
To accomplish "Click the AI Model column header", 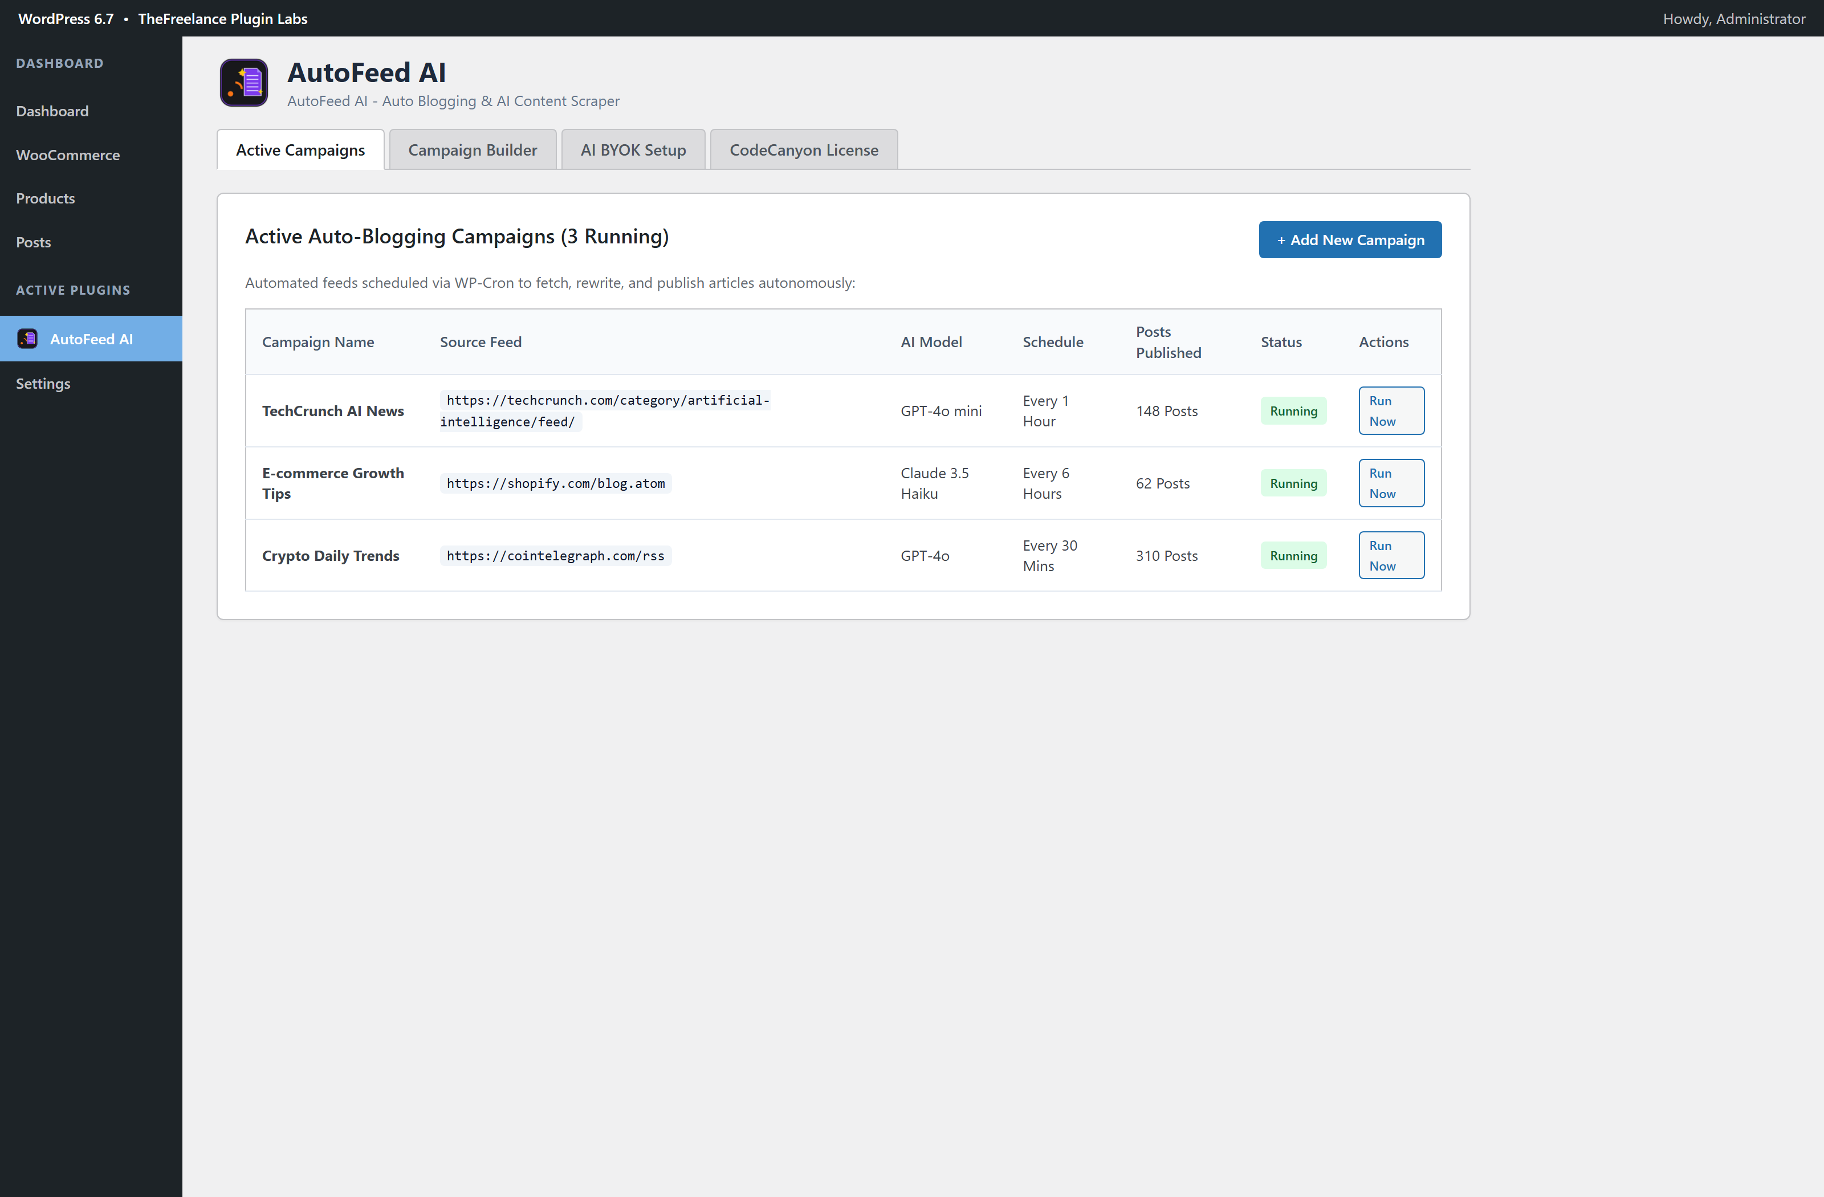I will tap(931, 342).
